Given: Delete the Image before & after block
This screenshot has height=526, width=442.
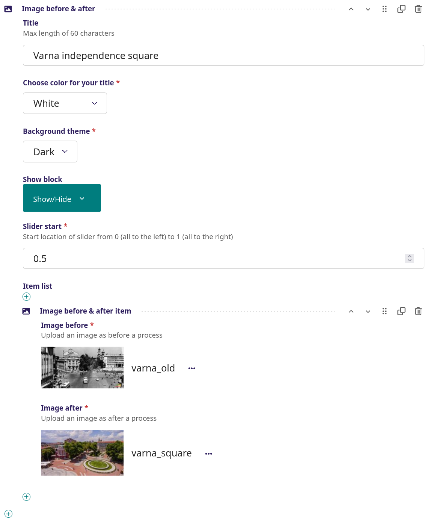Looking at the screenshot, I should pyautogui.click(x=418, y=9).
